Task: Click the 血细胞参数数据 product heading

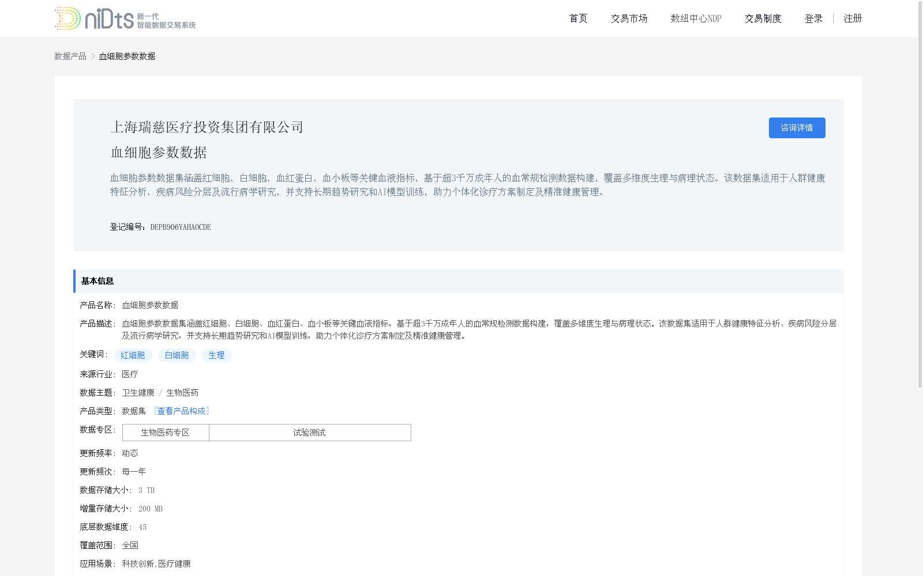Action: [x=159, y=153]
